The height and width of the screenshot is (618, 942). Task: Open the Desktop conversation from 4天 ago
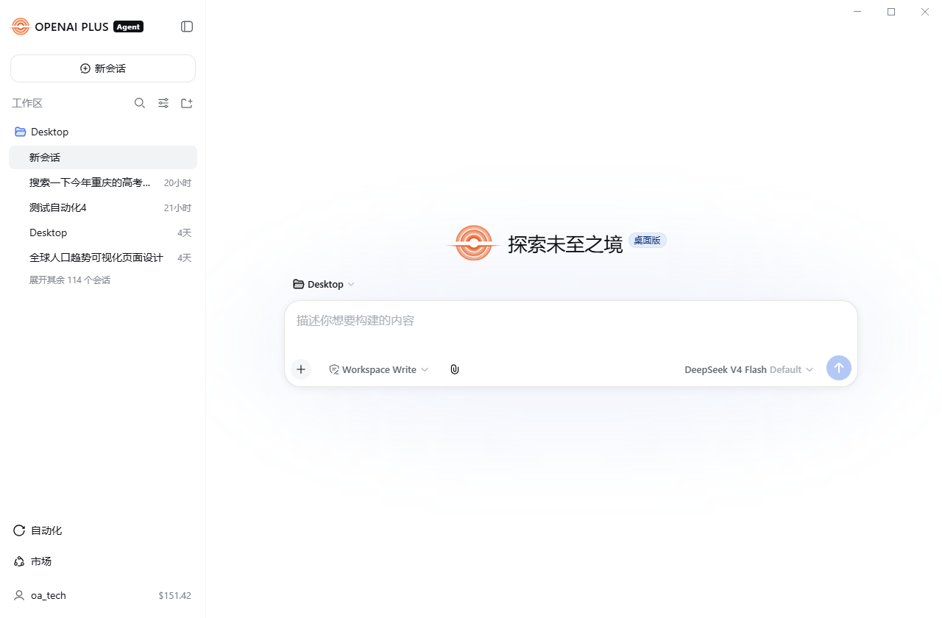[x=103, y=232]
